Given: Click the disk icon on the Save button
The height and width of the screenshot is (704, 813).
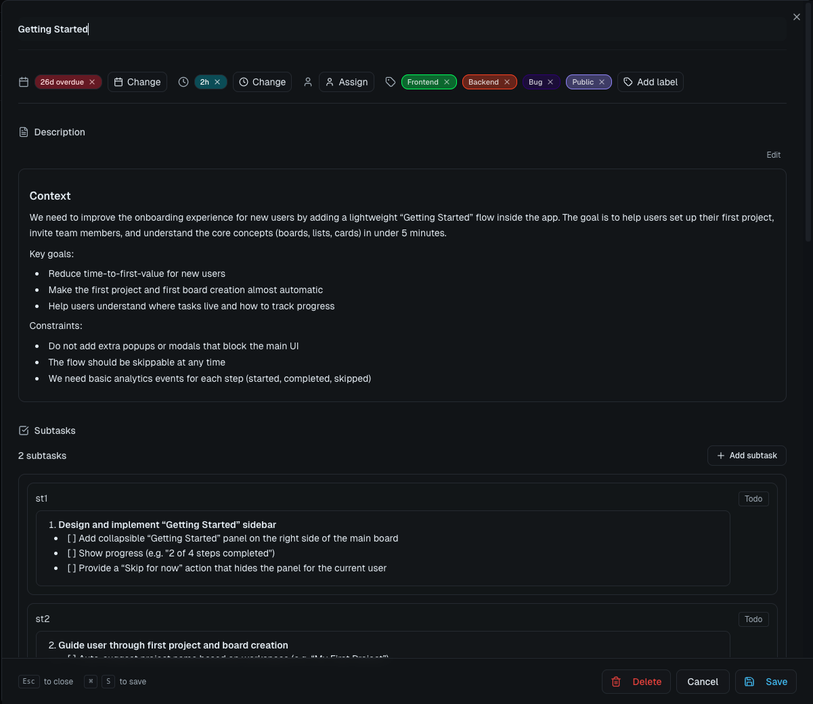Looking at the screenshot, I should pyautogui.click(x=748, y=682).
